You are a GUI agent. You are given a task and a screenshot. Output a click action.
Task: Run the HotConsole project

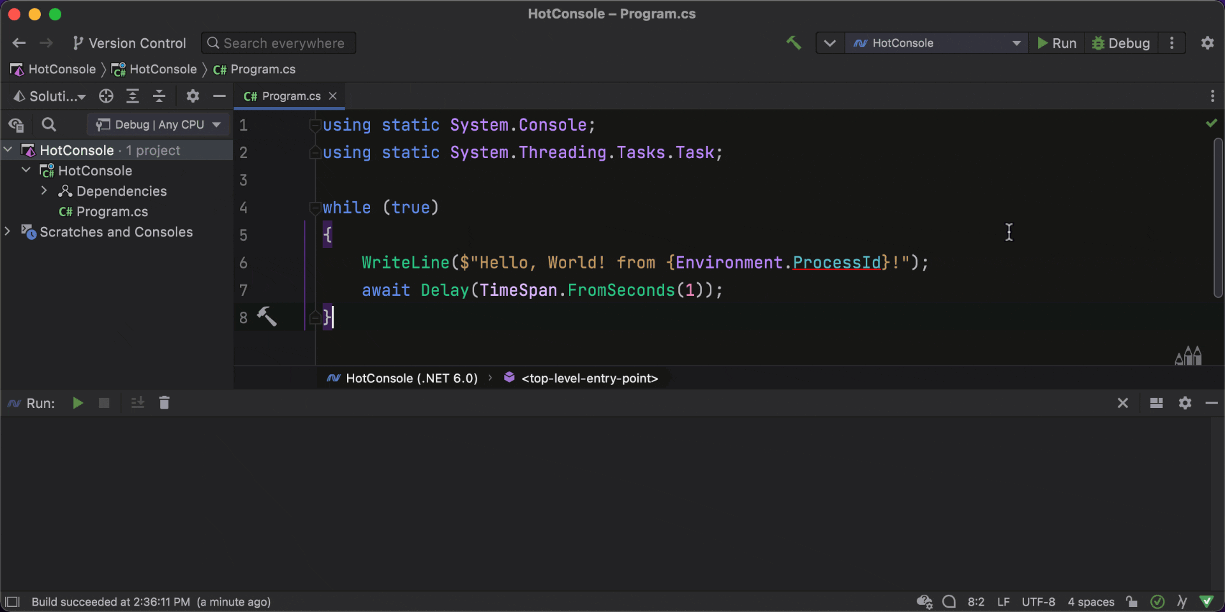1056,43
